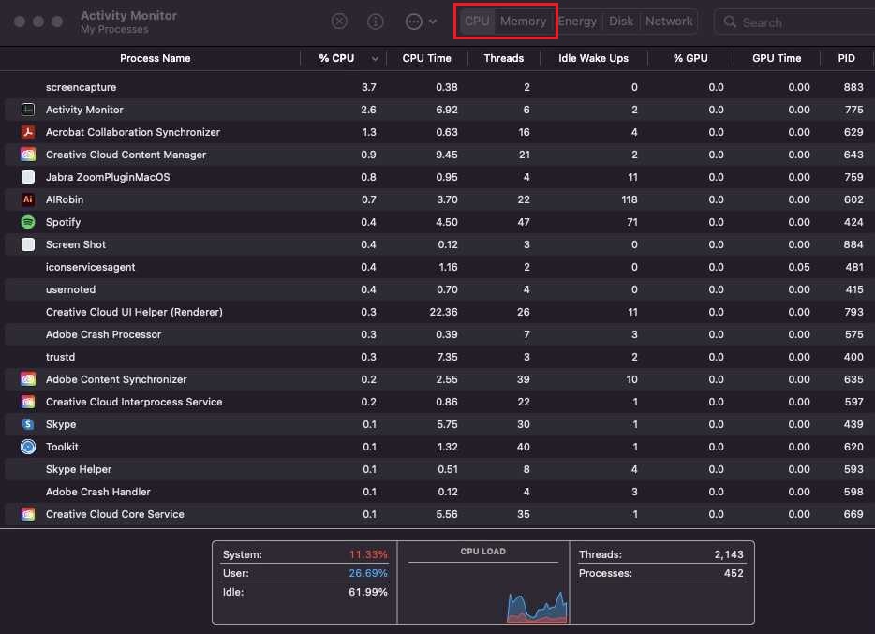Select the Adobe Crash Handler row
This screenshot has height=634, width=875.
[x=439, y=492]
